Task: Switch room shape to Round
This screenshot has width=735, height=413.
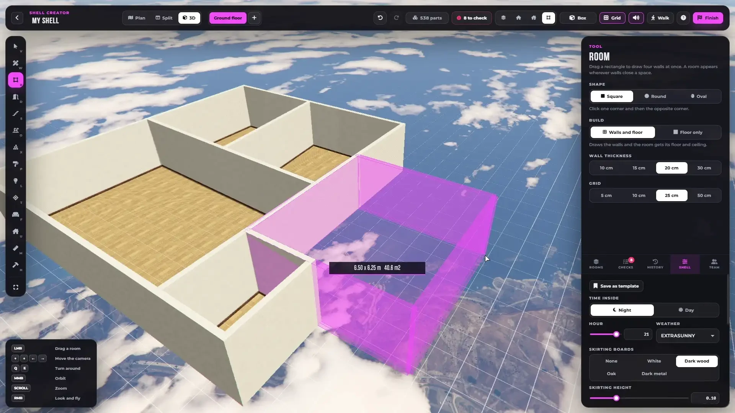Action: click(655, 96)
